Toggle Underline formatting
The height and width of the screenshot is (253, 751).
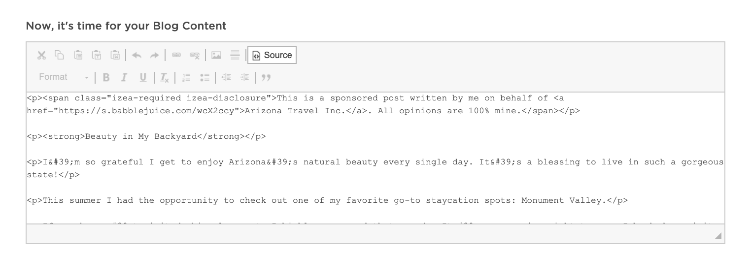pos(143,77)
